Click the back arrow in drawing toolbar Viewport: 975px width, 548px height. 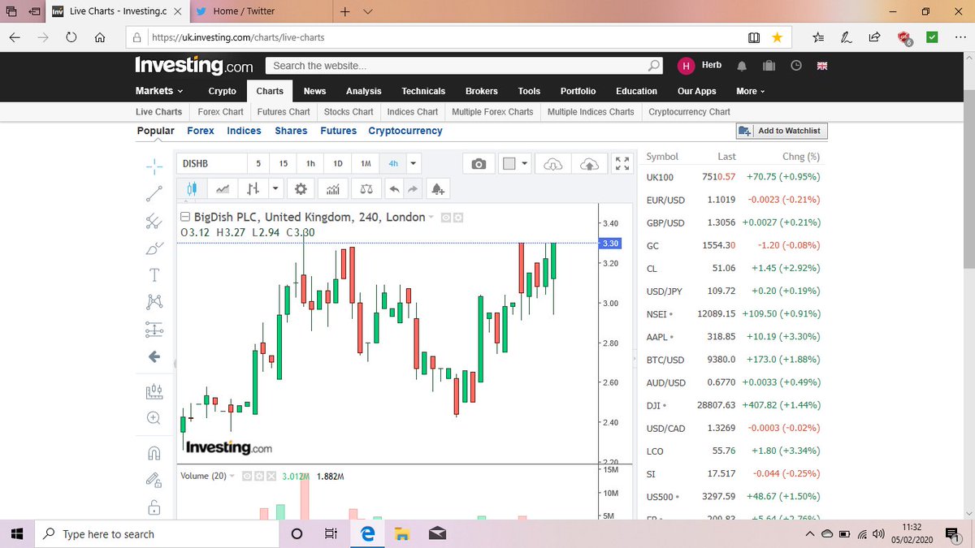(x=154, y=356)
